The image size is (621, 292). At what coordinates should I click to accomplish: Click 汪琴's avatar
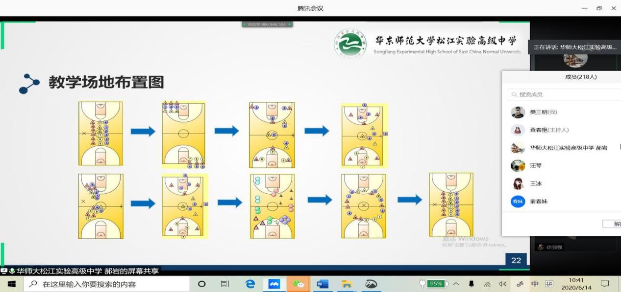[x=518, y=166]
